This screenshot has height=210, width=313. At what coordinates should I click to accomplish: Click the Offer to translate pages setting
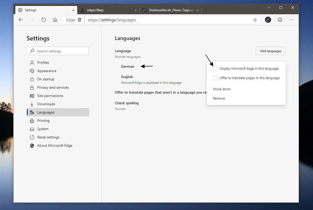click(161, 92)
